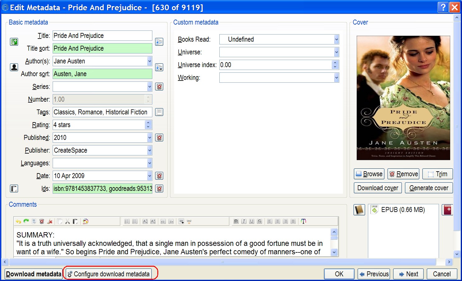Remove the current cover
Viewport: 462px width, 281px height.
pos(404,174)
